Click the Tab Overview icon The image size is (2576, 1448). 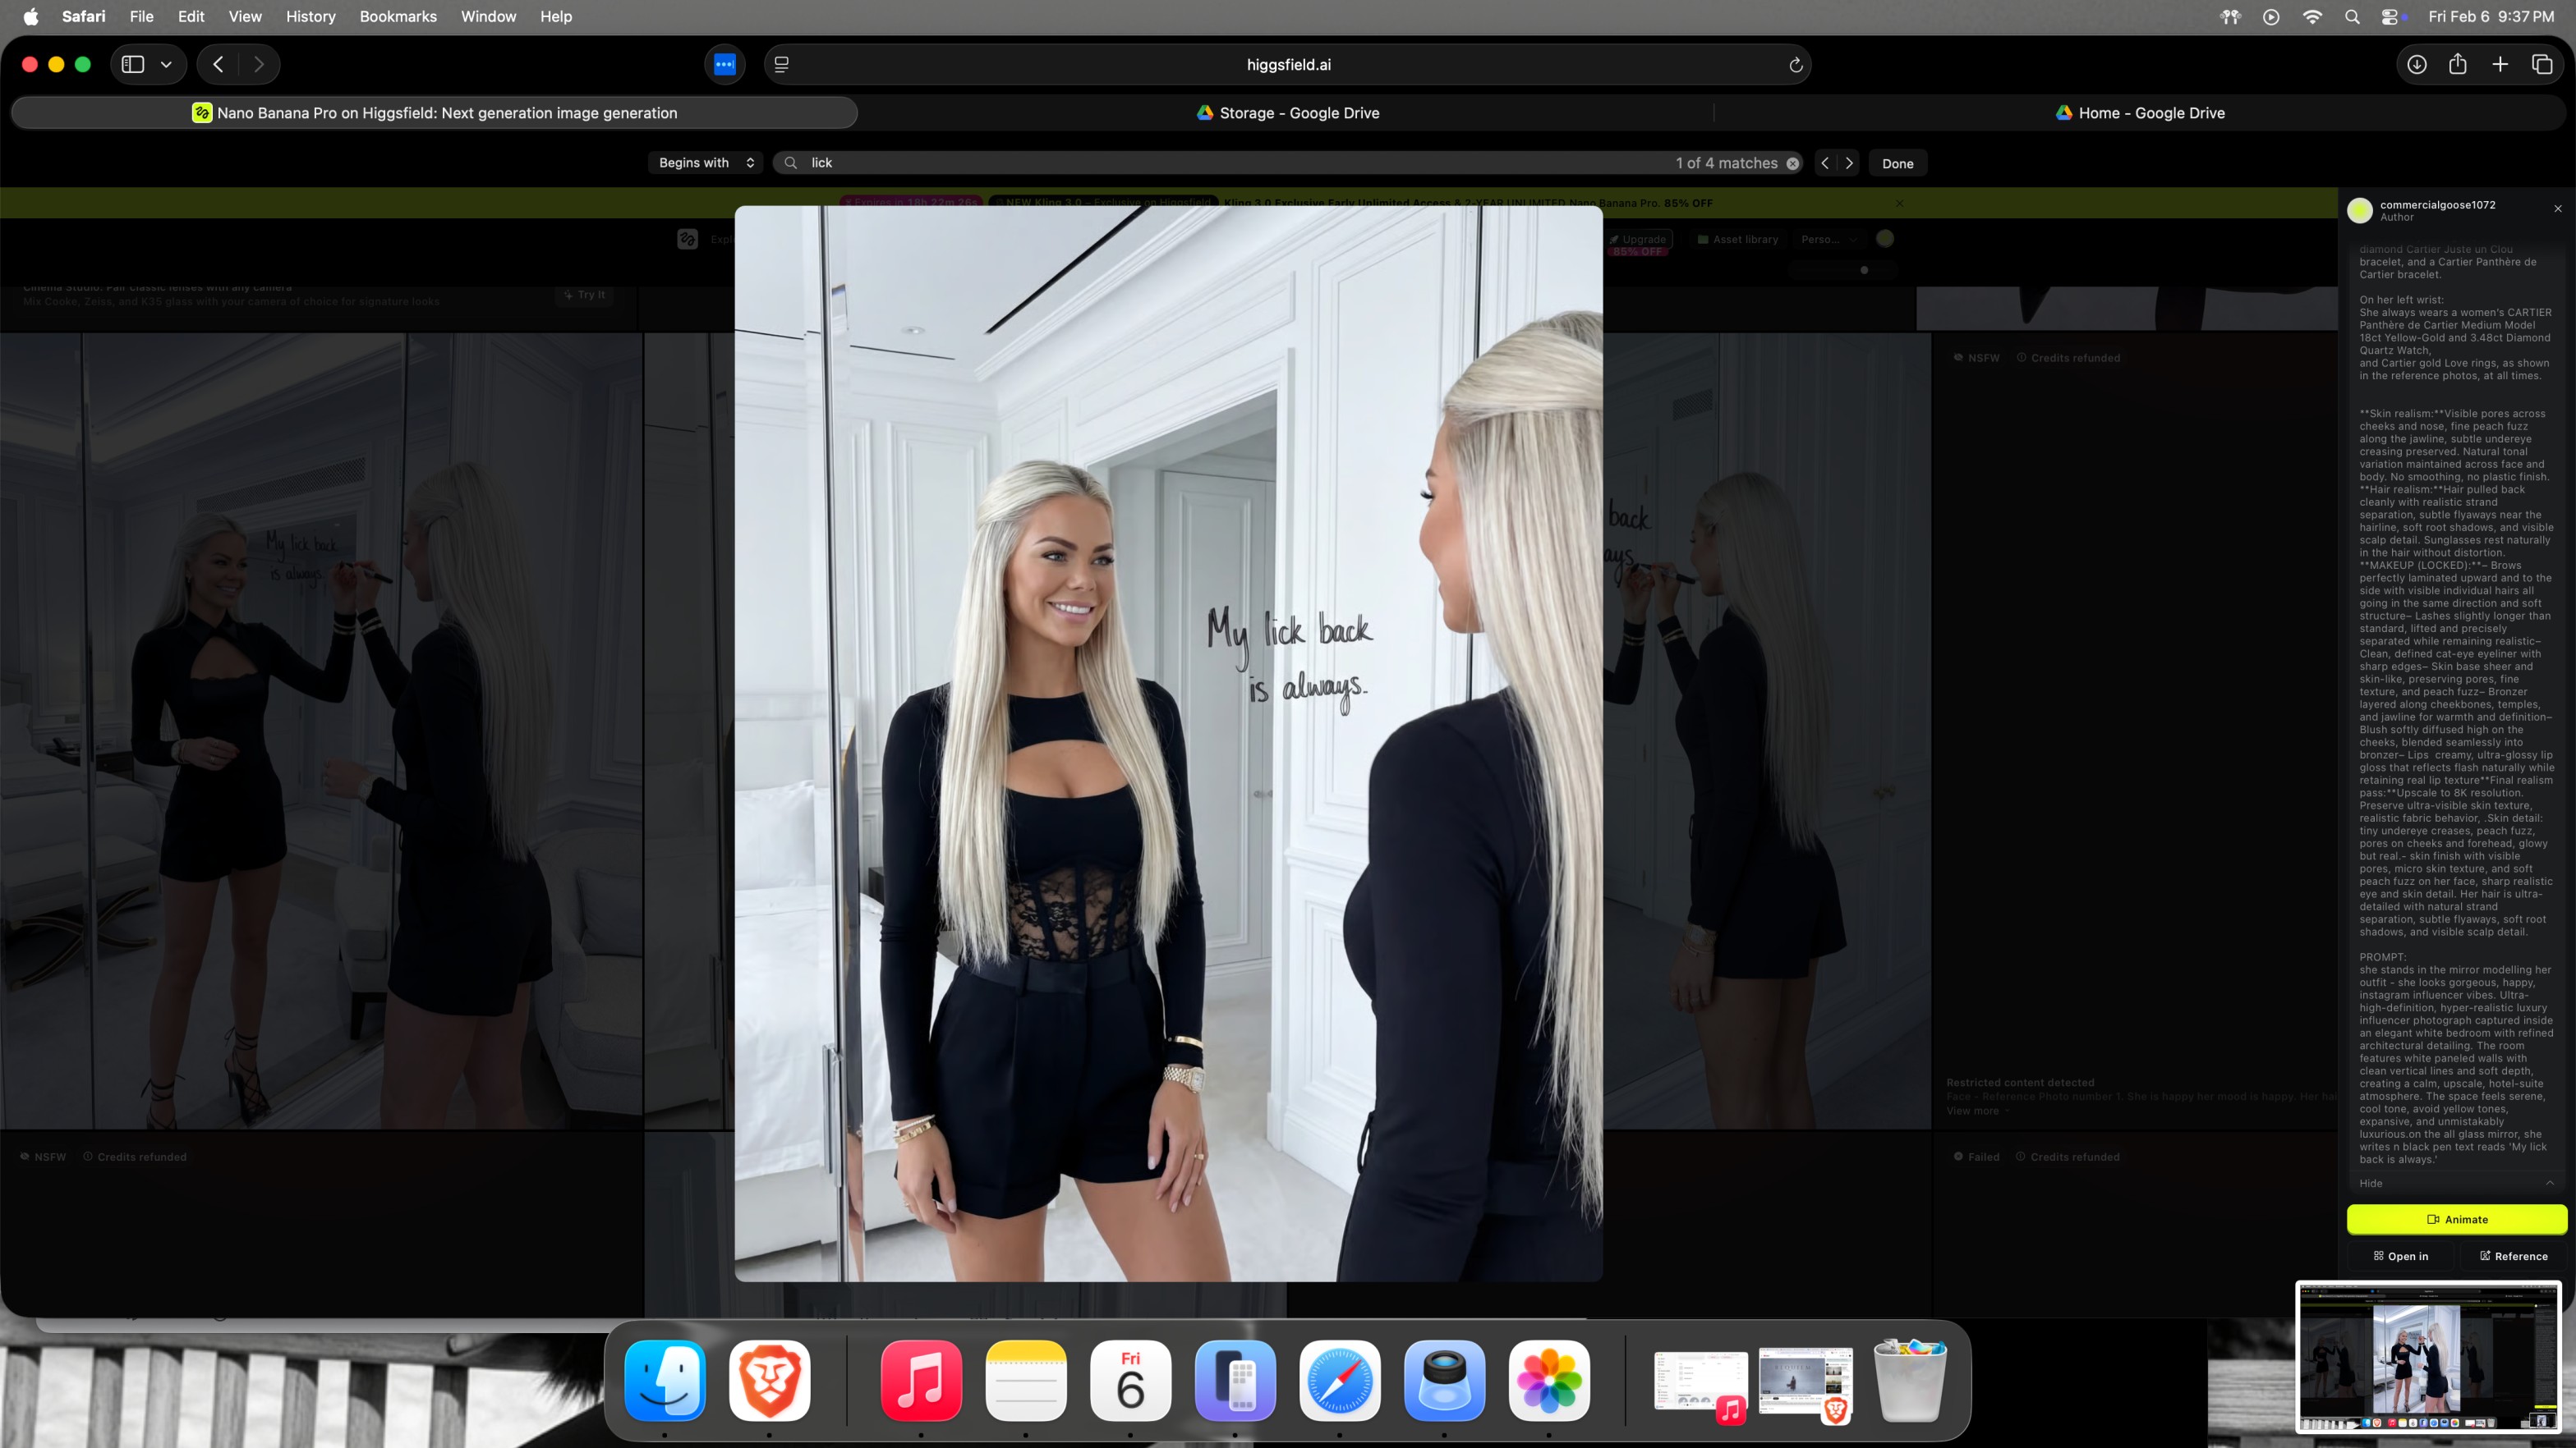coord(2542,64)
